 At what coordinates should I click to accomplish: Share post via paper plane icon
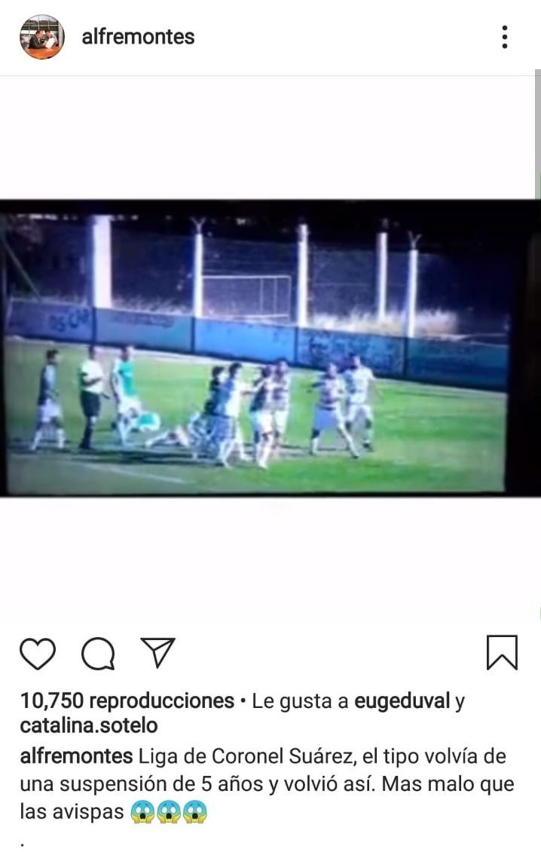[158, 652]
